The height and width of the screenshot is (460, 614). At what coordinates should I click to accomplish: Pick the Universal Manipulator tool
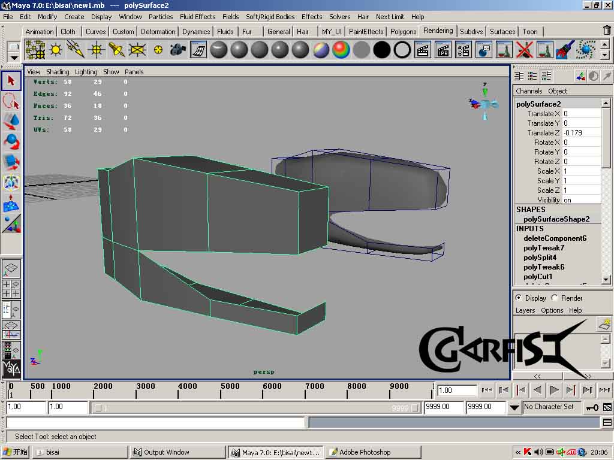point(11,183)
